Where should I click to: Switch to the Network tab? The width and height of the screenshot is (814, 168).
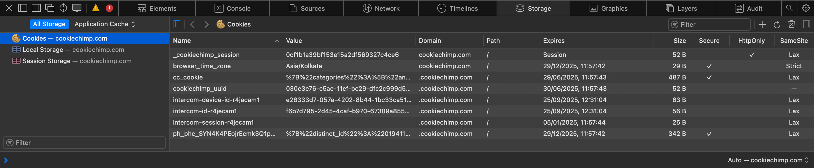381,8
